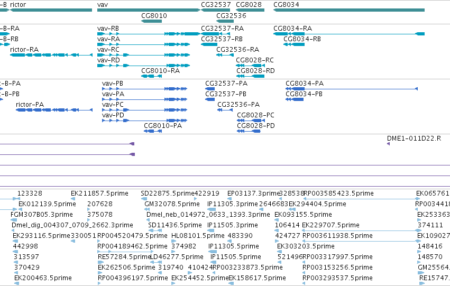
Task: Click EST EK211857.5prime
Action: pos(73,199)
